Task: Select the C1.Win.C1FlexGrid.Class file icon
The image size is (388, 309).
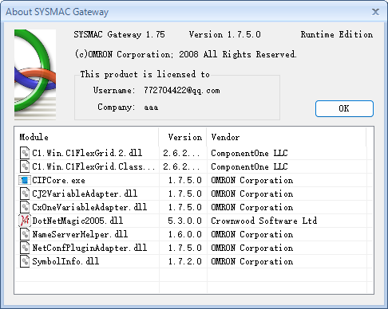Action: [25, 166]
